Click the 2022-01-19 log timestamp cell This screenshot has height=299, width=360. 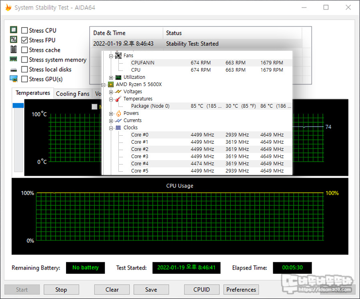[x=123, y=44]
